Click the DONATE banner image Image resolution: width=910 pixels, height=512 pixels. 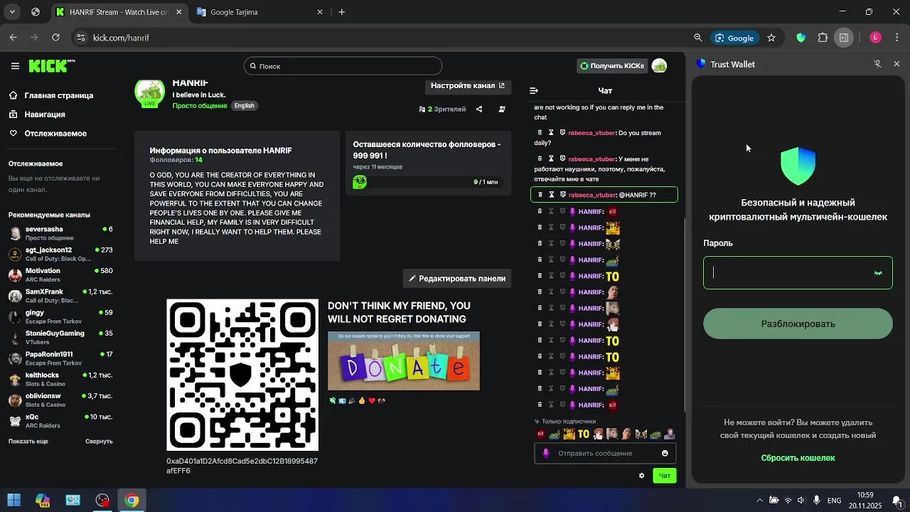pyautogui.click(x=404, y=361)
